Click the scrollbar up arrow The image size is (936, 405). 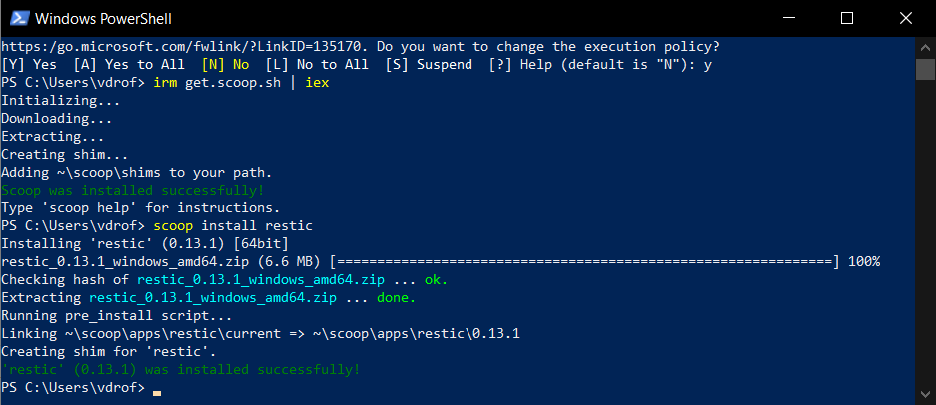925,48
